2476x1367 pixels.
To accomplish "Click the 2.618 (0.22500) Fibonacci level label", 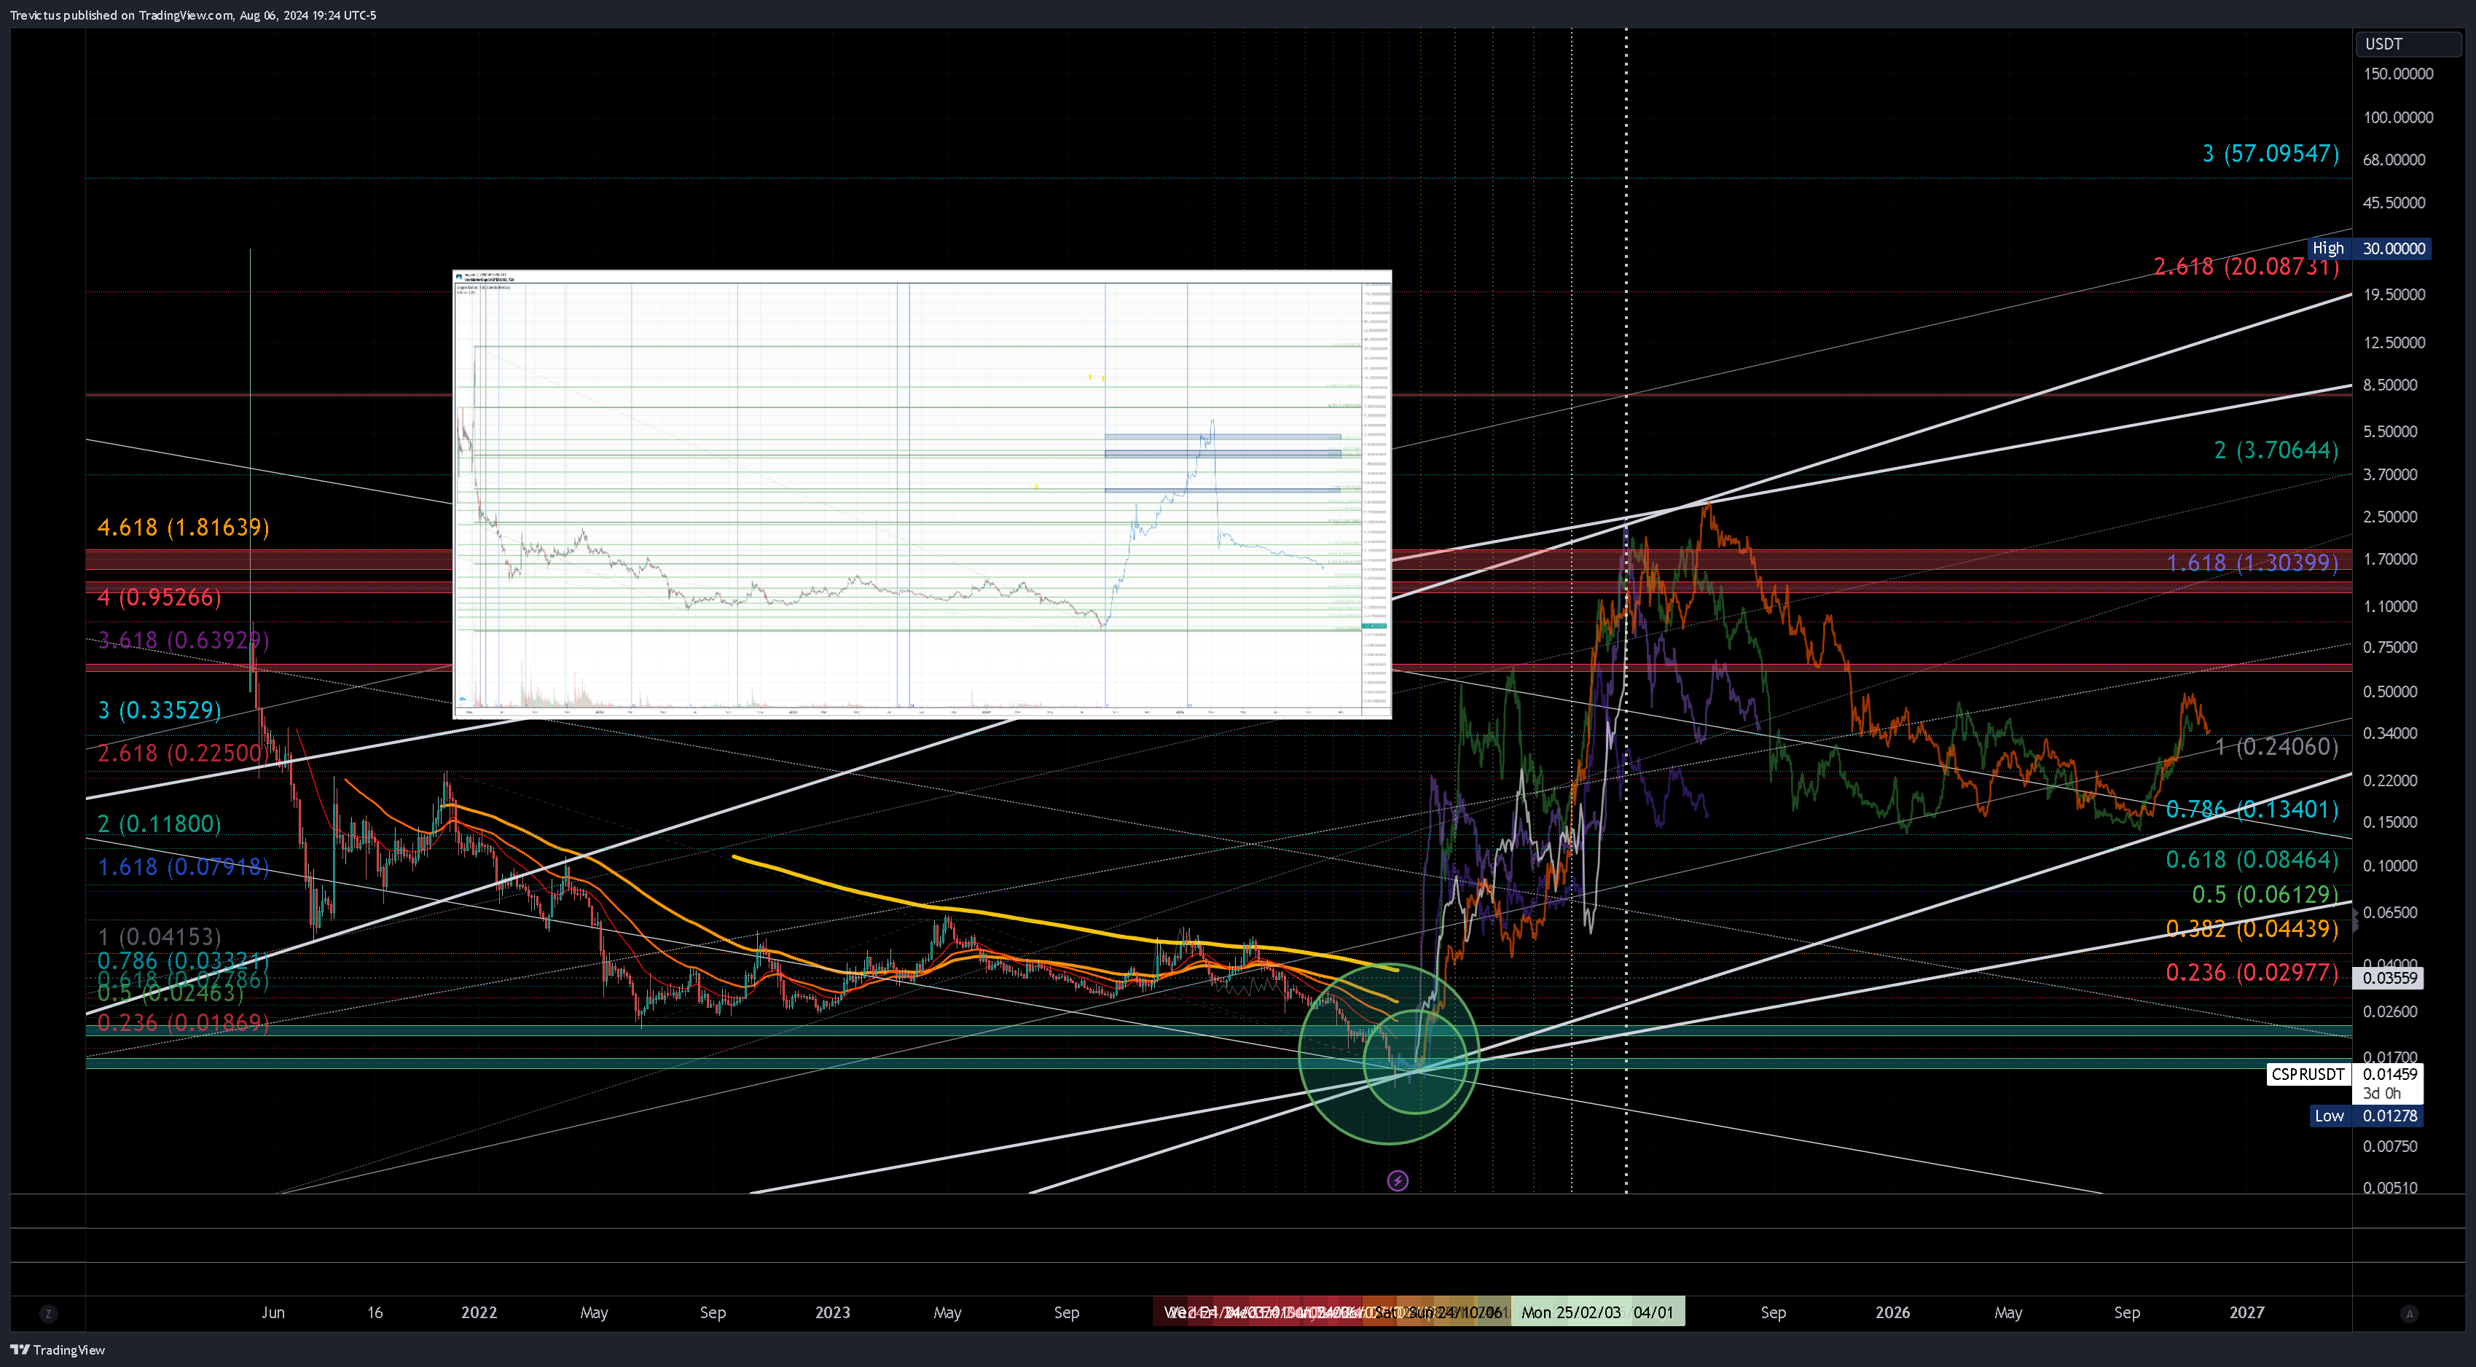I will click(183, 753).
